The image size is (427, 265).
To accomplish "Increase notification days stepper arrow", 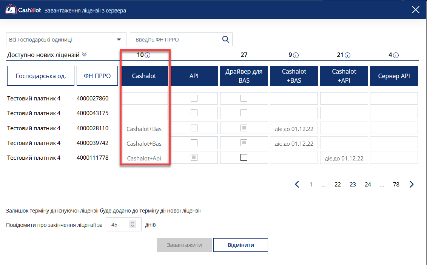I will [133, 222].
